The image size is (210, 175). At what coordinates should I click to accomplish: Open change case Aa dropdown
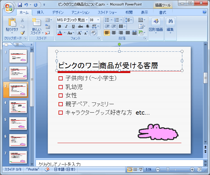coord(71,33)
